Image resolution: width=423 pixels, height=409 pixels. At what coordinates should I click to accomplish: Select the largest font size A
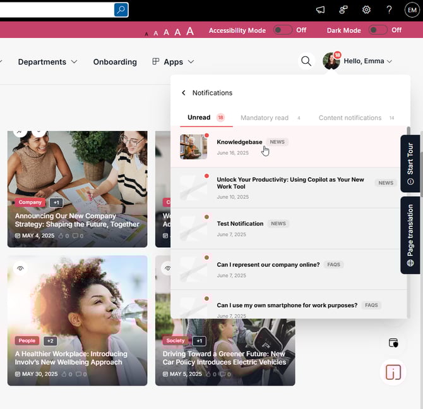click(190, 31)
